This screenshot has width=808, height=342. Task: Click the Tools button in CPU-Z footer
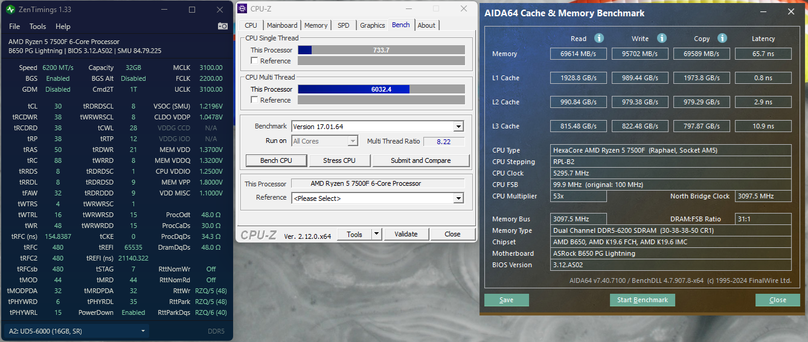[x=354, y=234]
